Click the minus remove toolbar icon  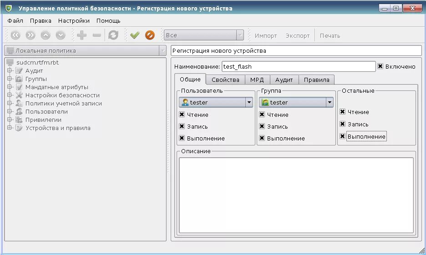pos(97,35)
